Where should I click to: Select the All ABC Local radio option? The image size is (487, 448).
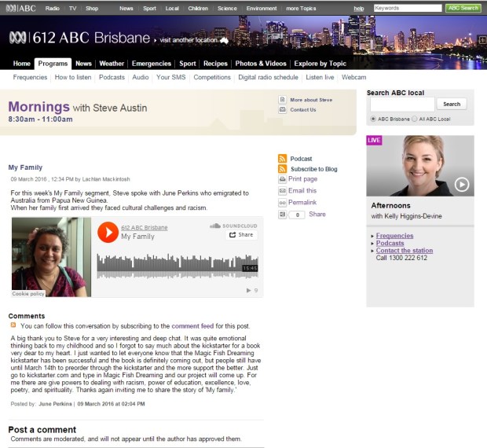coord(415,119)
